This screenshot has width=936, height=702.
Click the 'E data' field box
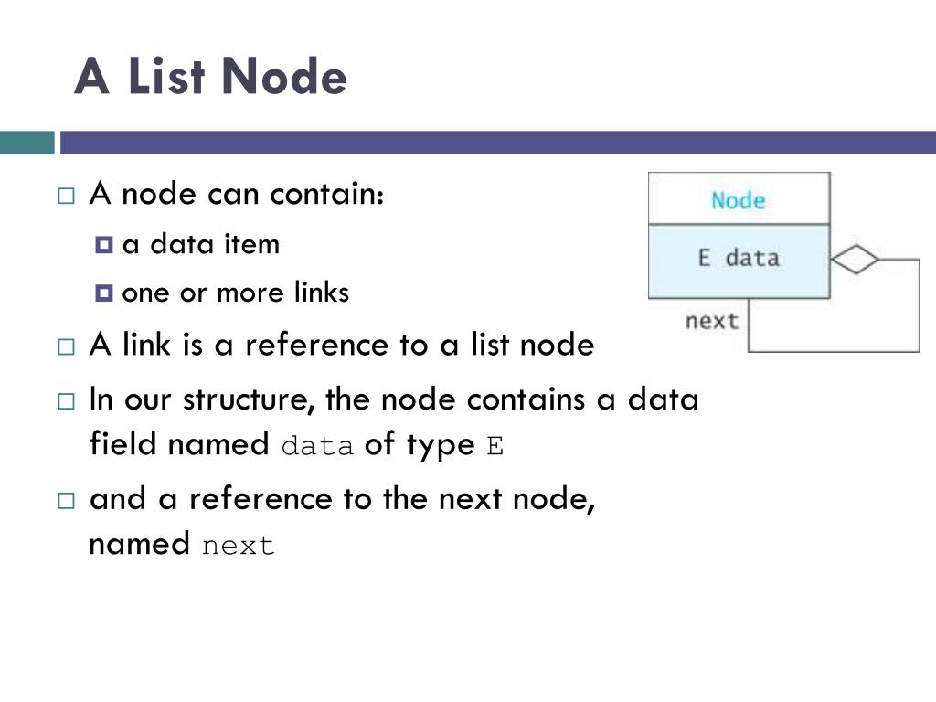(739, 261)
